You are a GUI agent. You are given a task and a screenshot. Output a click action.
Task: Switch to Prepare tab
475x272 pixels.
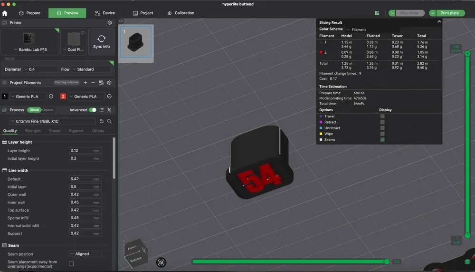point(29,13)
